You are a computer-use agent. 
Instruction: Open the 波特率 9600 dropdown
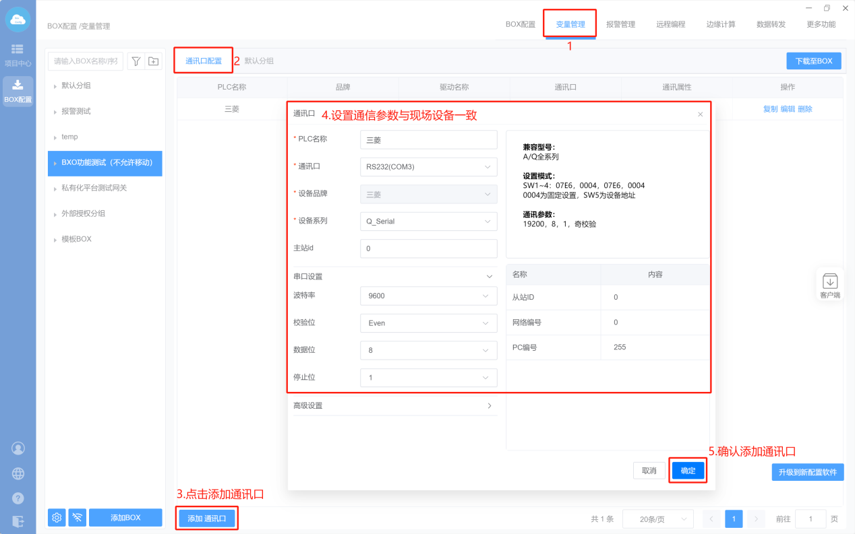[428, 296]
